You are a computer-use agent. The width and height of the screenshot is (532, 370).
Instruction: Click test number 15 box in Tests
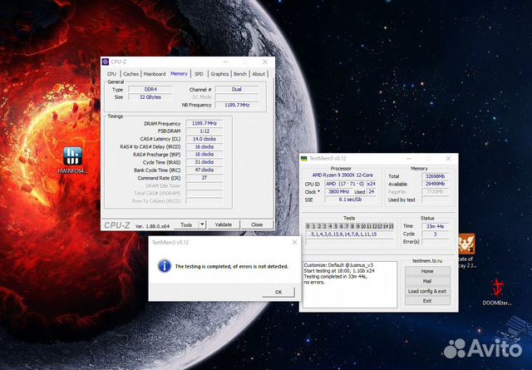tap(392, 226)
